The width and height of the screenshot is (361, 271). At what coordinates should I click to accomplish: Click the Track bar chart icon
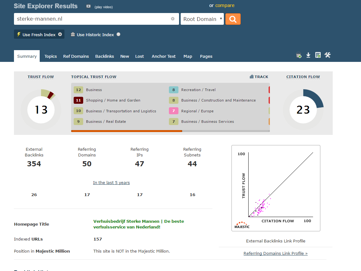click(251, 77)
